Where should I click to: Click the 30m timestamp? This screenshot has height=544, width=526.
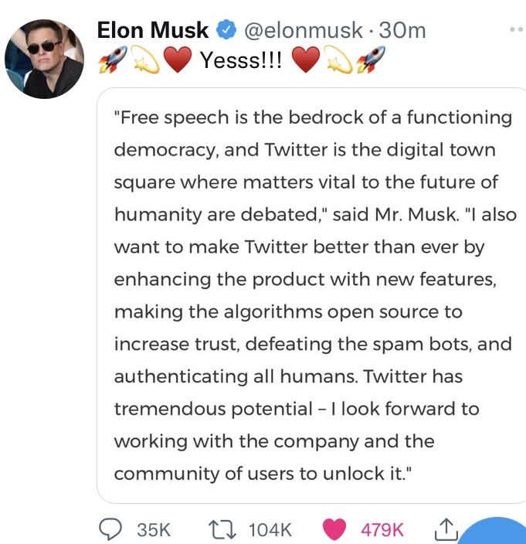(403, 30)
